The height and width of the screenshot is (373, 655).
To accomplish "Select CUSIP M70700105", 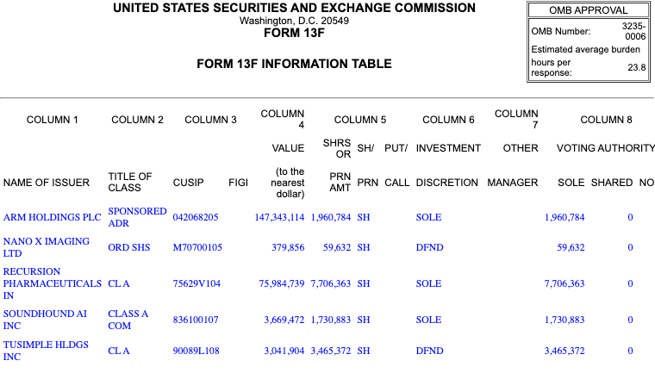I will [197, 248].
